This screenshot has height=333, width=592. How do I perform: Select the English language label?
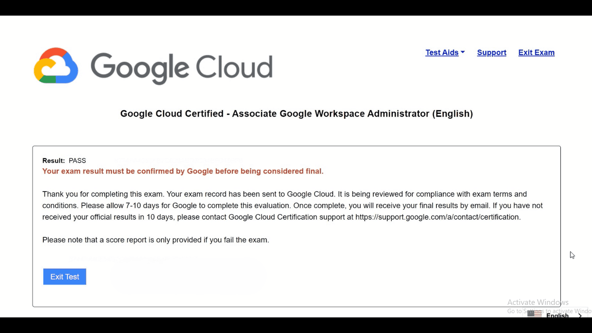click(x=557, y=316)
